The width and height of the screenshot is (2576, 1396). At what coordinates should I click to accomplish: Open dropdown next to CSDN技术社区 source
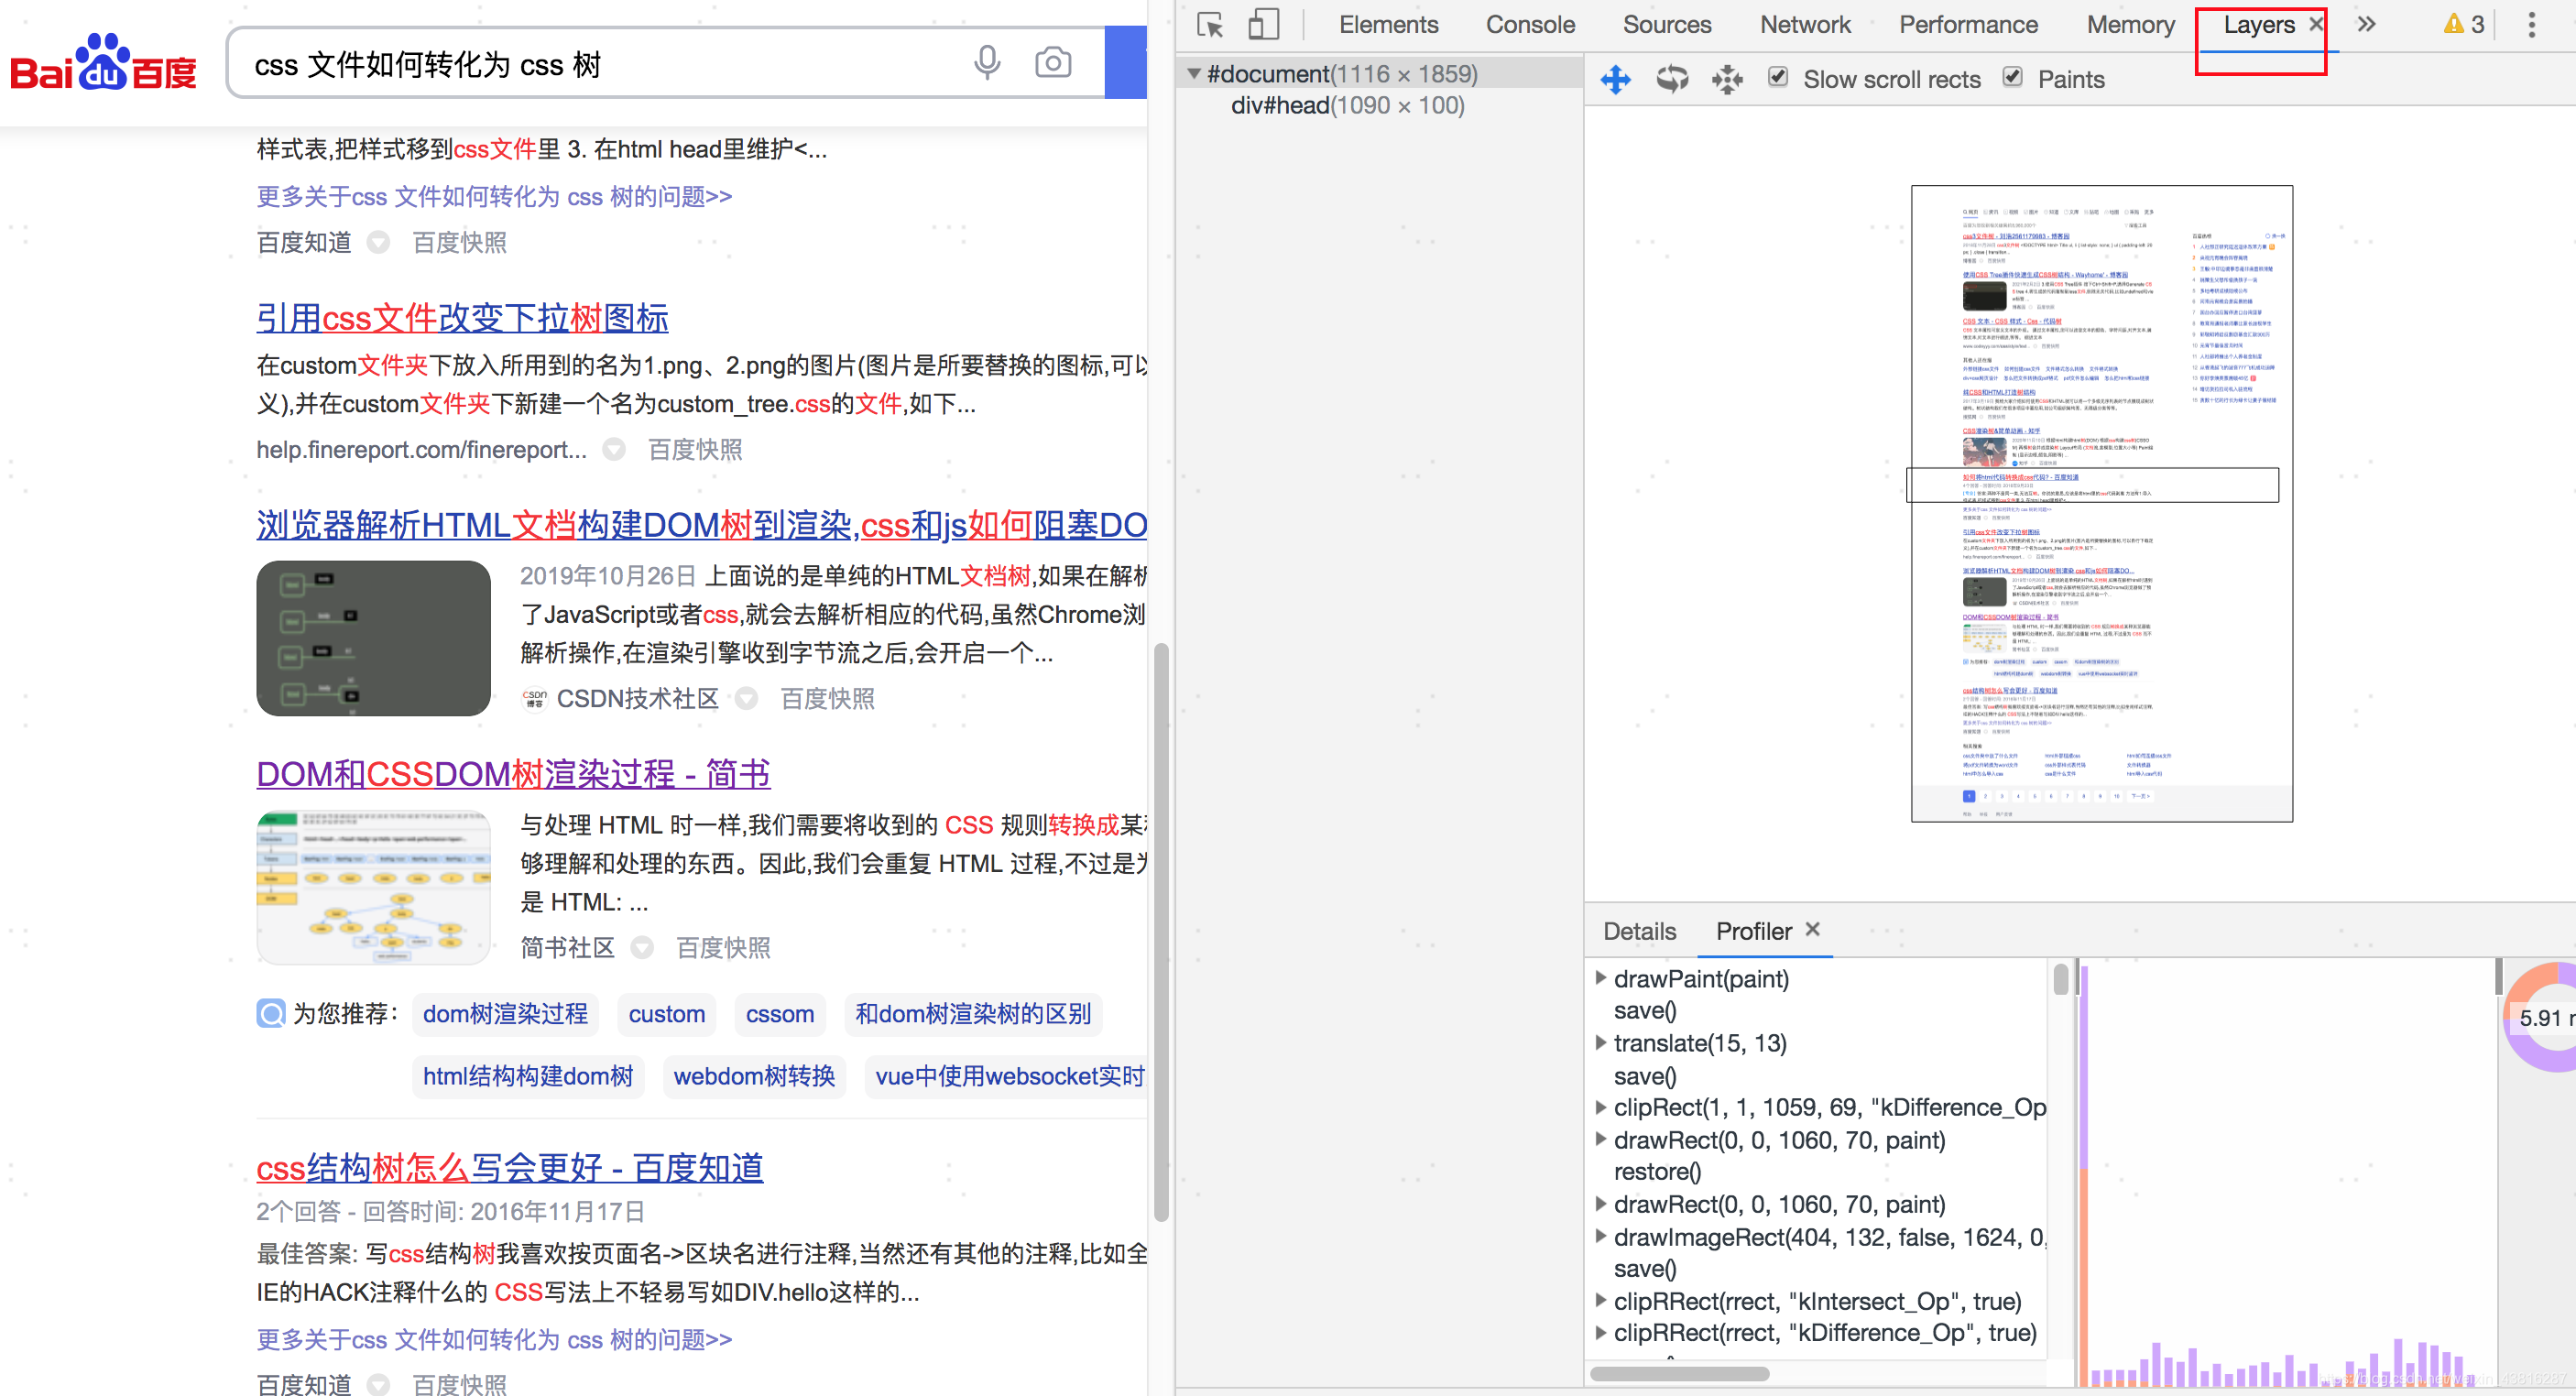[746, 698]
